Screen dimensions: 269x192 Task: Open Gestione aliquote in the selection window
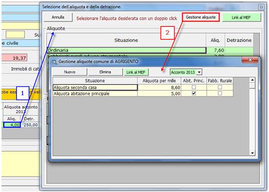pyautogui.click(x=201, y=17)
